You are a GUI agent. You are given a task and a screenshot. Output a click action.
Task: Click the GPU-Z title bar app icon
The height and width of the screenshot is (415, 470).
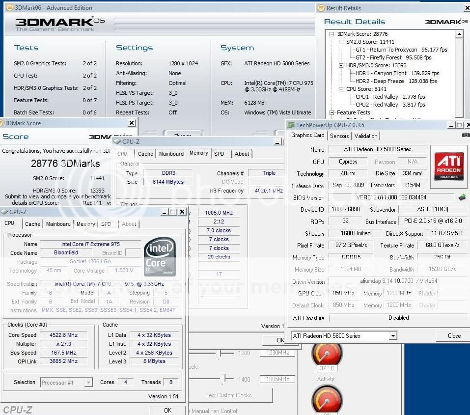point(292,125)
